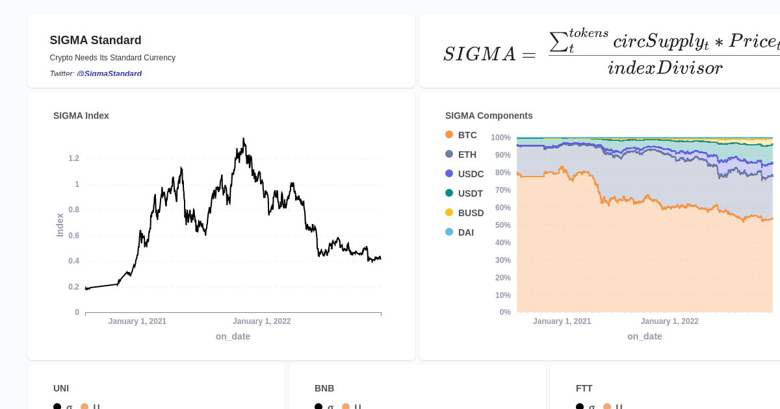Click the yellow BUSD legend marker
The width and height of the screenshot is (780, 409).
point(449,212)
